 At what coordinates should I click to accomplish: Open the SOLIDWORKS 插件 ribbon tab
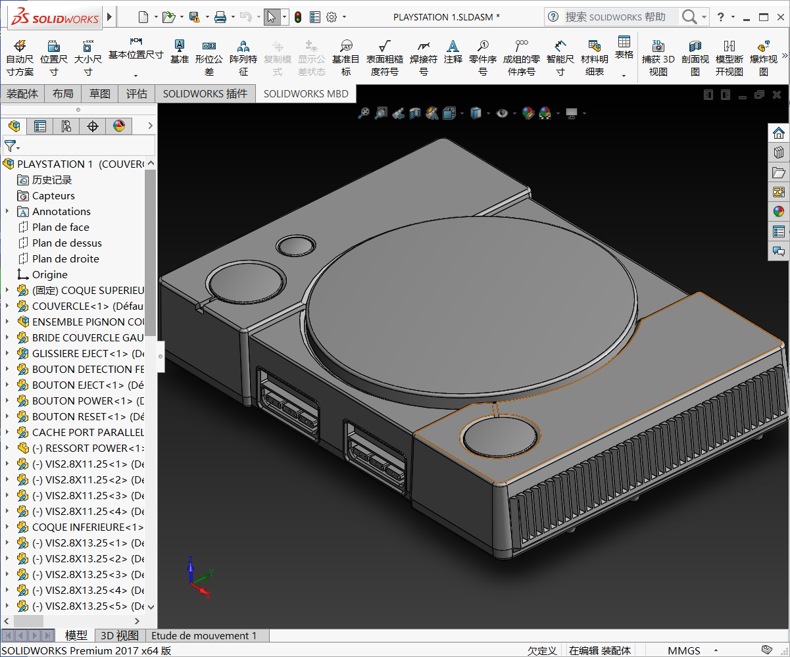point(205,94)
